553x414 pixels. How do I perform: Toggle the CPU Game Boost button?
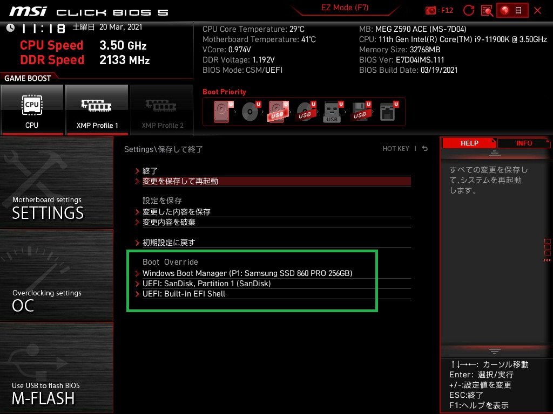tap(32, 110)
